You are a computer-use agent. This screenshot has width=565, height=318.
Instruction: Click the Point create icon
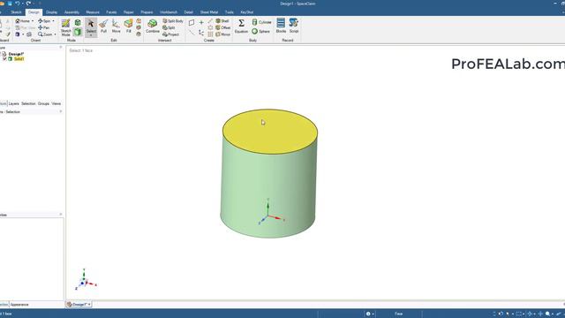[201, 22]
